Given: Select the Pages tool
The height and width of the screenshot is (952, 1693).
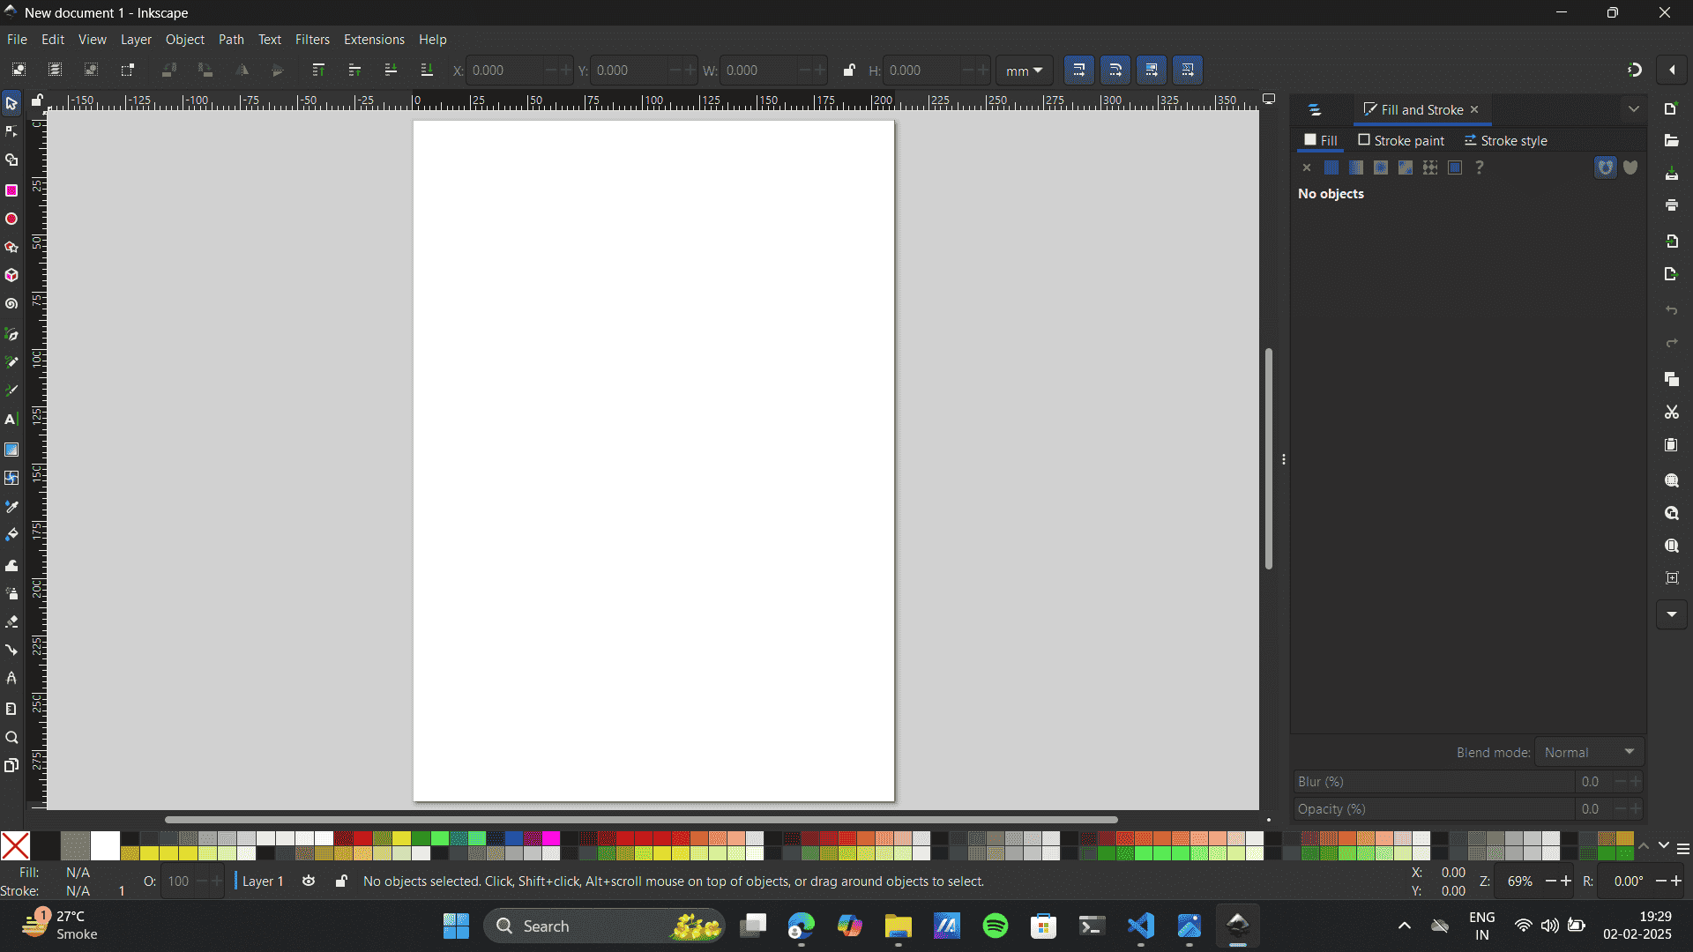Looking at the screenshot, I should pyautogui.click(x=11, y=765).
